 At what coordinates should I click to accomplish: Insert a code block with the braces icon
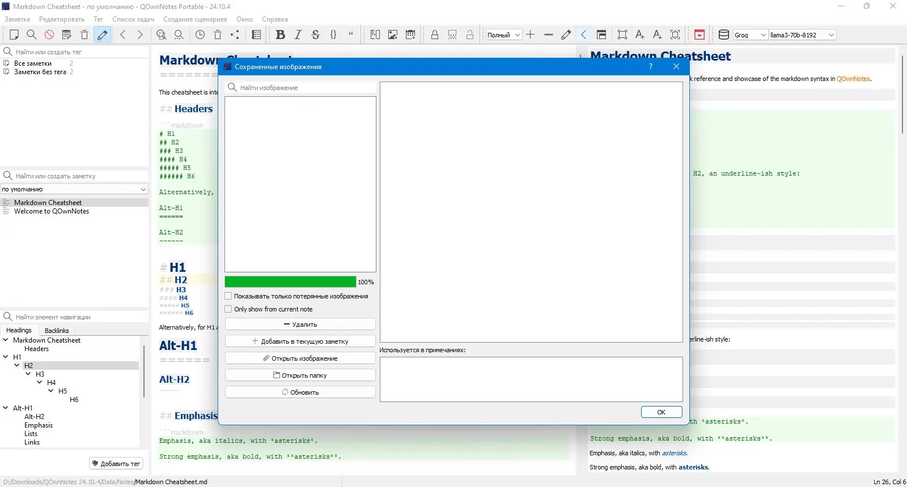pyautogui.click(x=333, y=35)
